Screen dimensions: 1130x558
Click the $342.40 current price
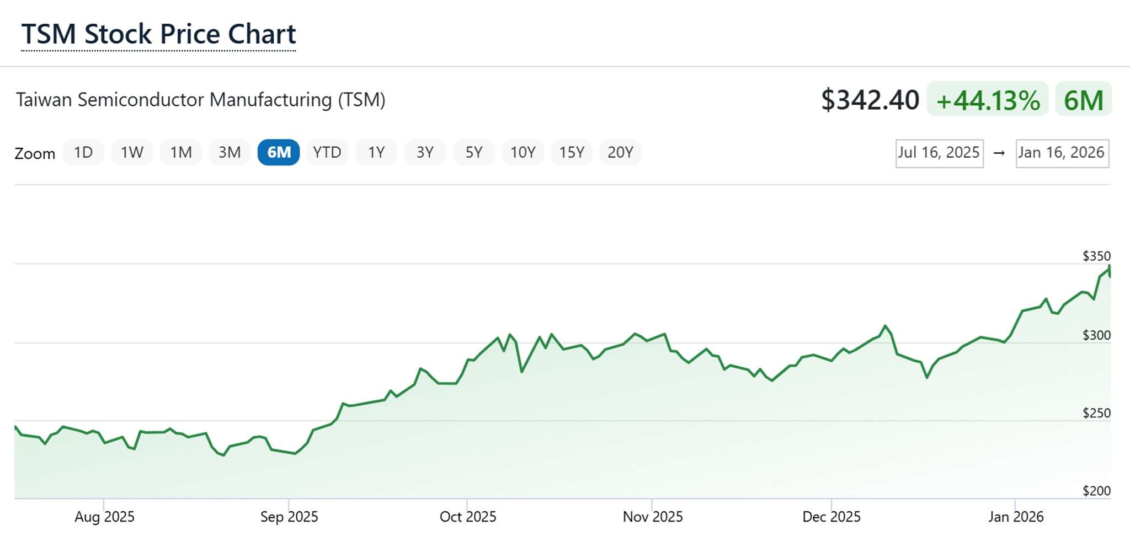tap(870, 100)
